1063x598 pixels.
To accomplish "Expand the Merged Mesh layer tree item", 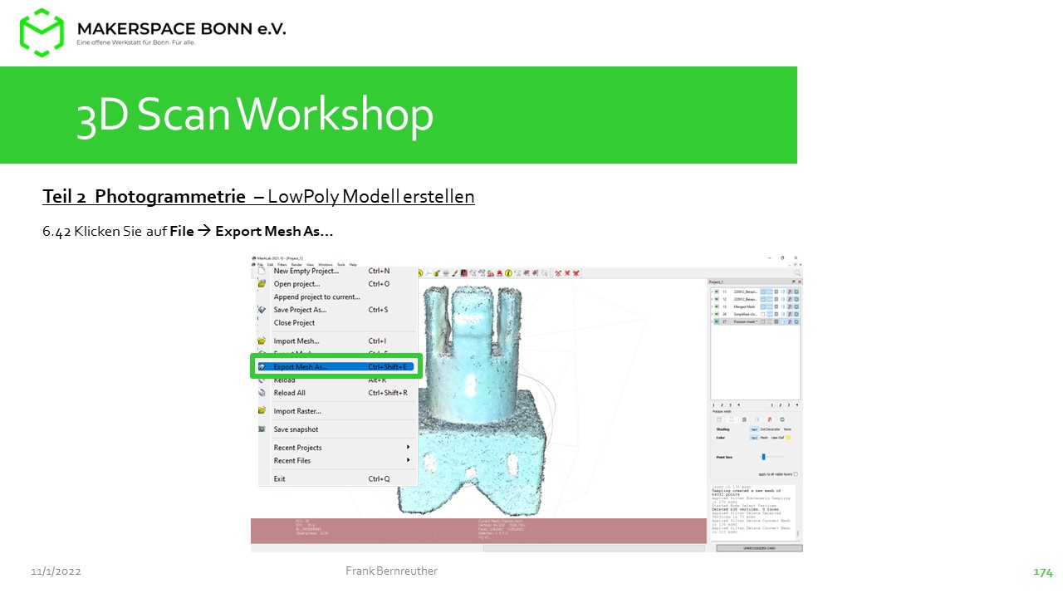I will click(x=712, y=306).
